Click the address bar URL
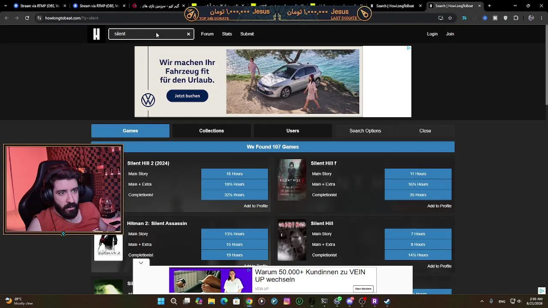The width and height of the screenshot is (548, 308). point(71,18)
